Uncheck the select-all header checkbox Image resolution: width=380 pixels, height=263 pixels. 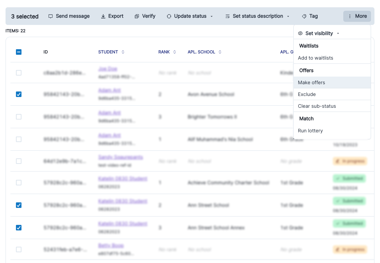coord(19,52)
